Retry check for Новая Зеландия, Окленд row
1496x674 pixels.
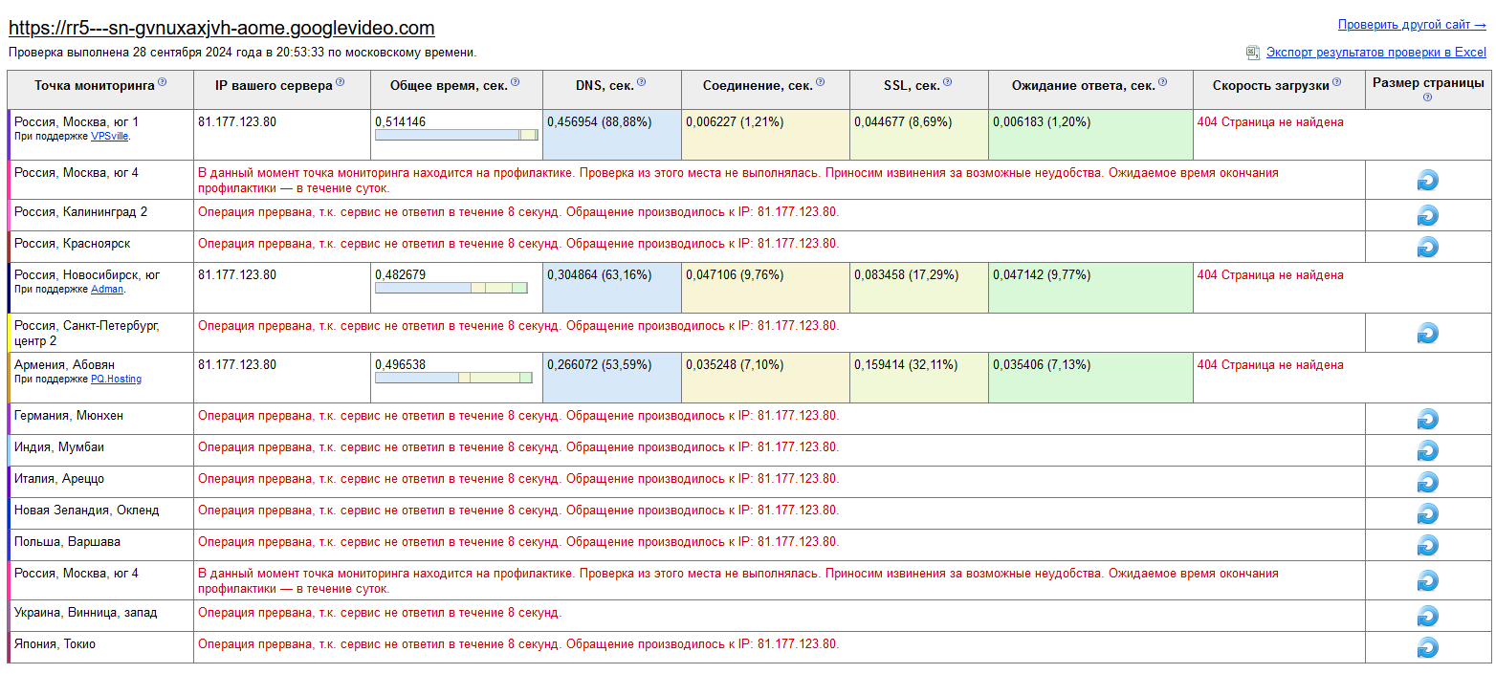click(1428, 513)
